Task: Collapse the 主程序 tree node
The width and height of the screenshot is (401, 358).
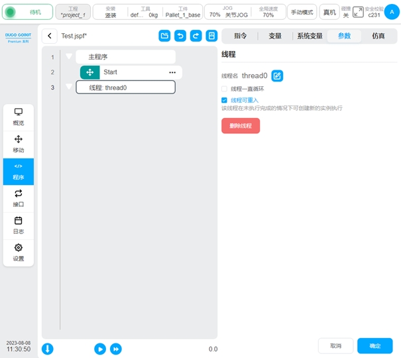Action: point(69,57)
